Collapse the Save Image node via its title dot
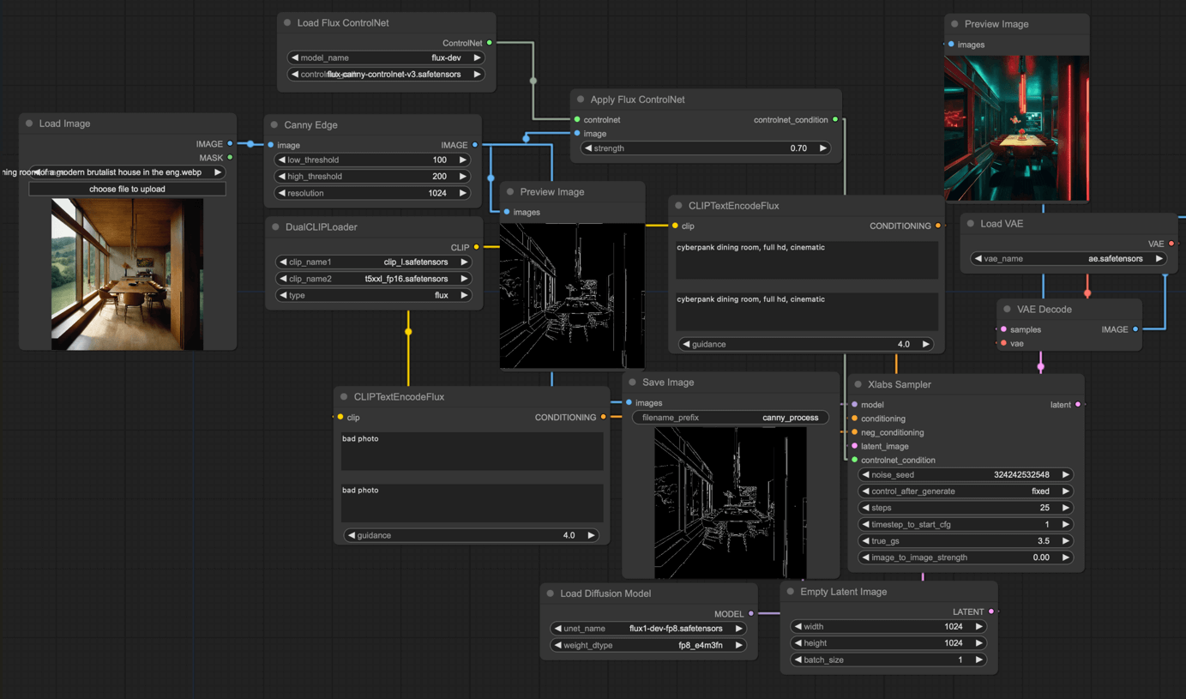The width and height of the screenshot is (1186, 699). (633, 383)
